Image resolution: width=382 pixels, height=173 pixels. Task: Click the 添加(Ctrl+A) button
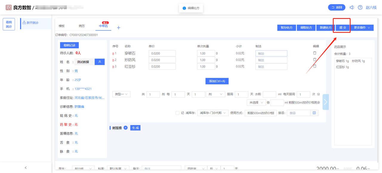tap(217, 81)
